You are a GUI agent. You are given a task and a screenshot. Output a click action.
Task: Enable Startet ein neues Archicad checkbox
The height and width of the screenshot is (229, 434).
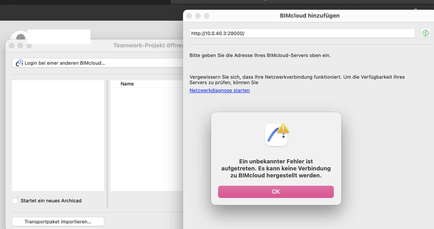pos(15,200)
